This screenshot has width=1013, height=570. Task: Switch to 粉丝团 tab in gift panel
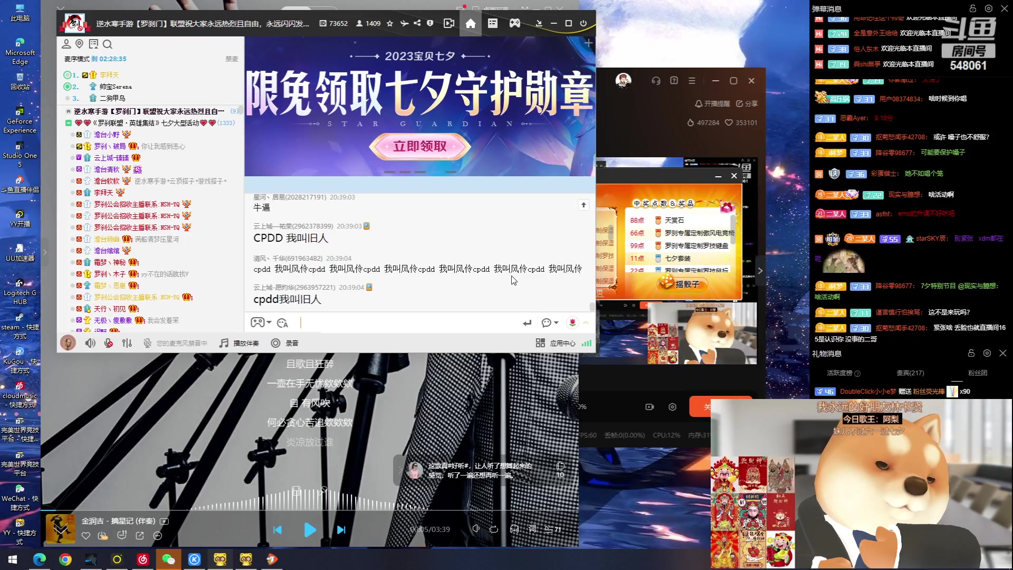pyautogui.click(x=978, y=373)
